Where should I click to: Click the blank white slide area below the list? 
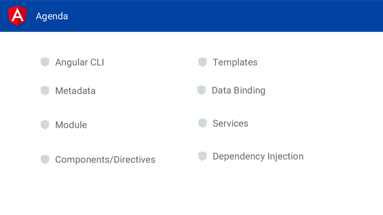point(191,193)
